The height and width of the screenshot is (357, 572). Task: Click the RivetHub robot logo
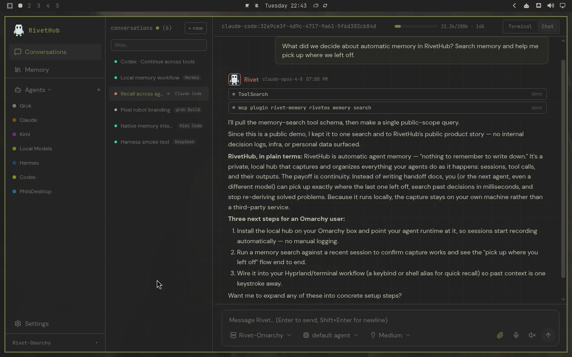pyautogui.click(x=19, y=30)
